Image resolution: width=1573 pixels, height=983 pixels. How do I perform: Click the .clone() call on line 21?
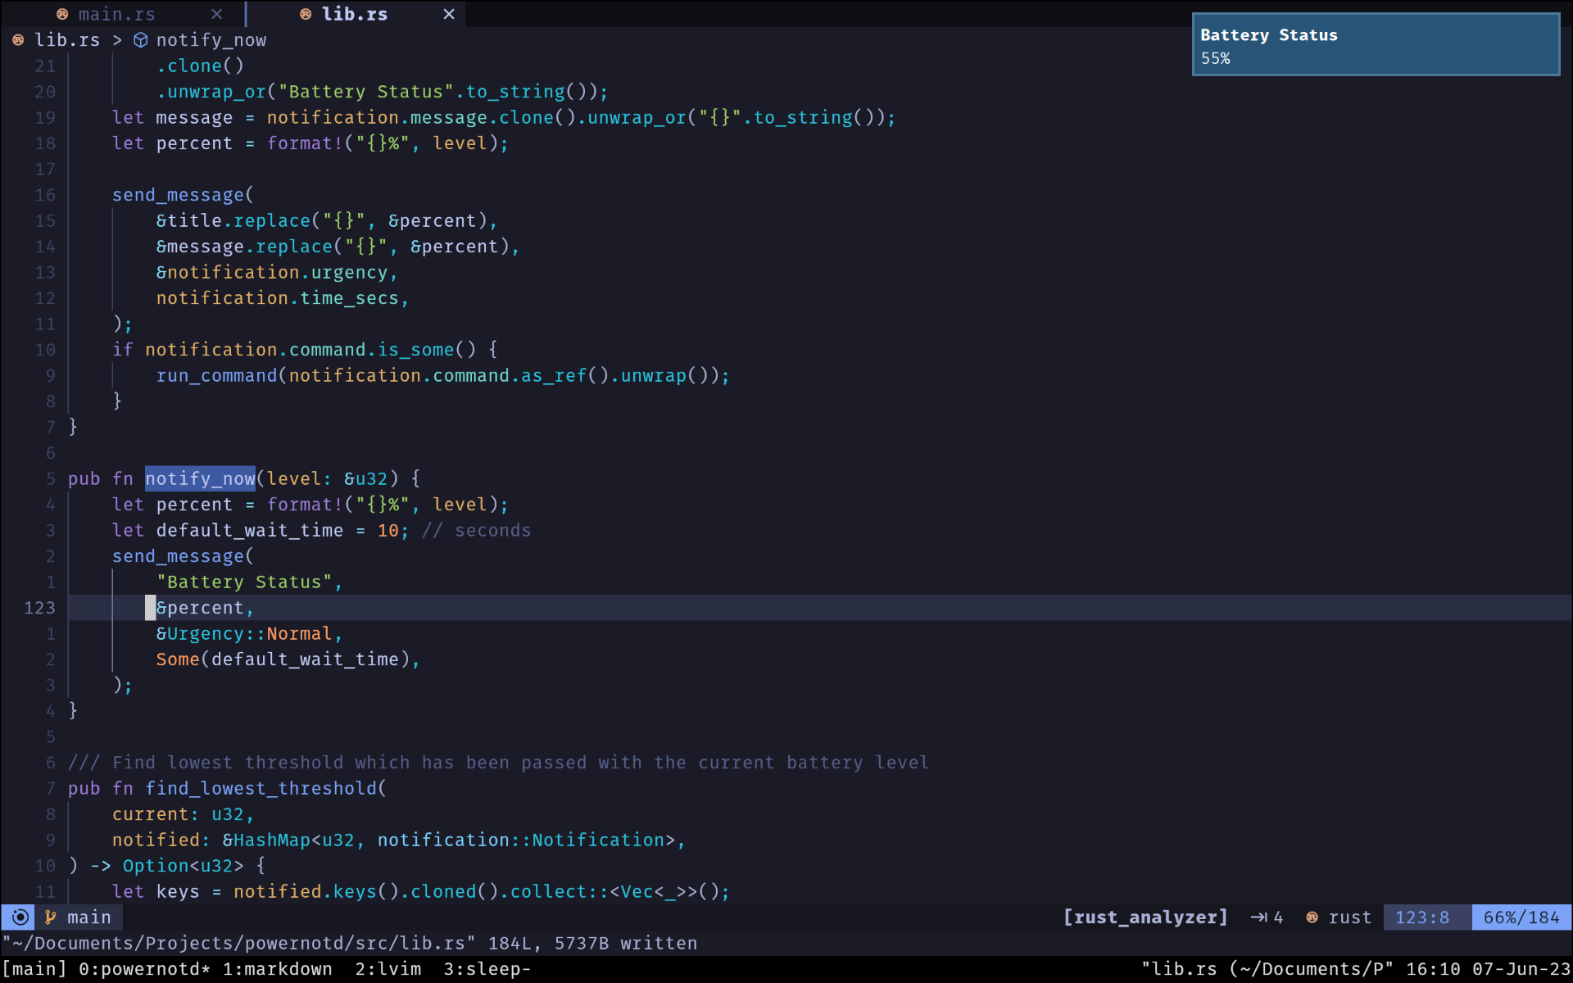200,66
